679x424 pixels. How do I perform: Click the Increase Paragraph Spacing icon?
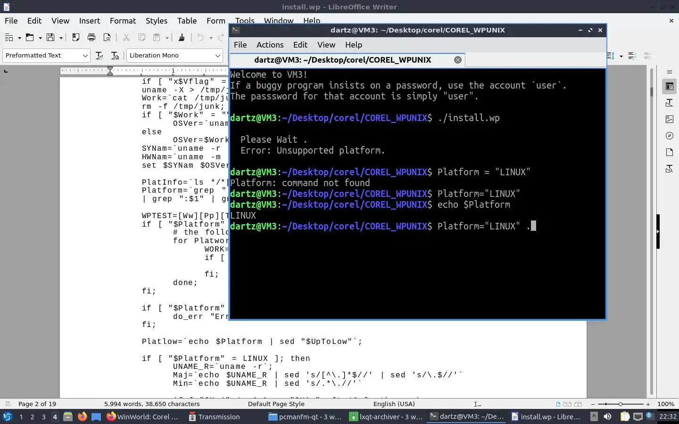[633, 56]
